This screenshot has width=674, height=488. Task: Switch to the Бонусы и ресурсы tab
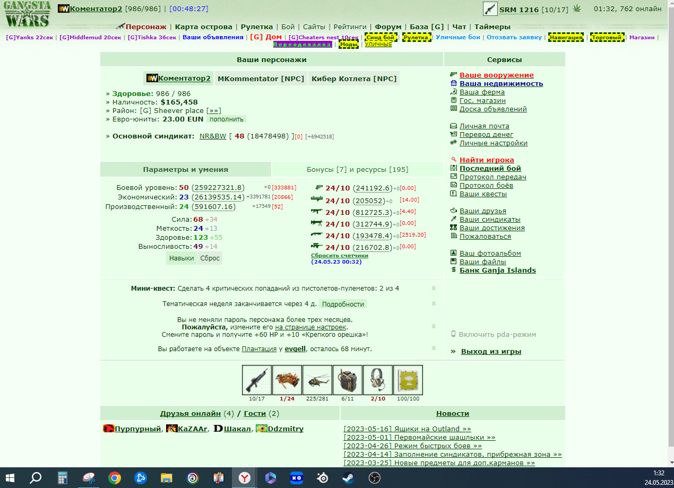pyautogui.click(x=358, y=170)
